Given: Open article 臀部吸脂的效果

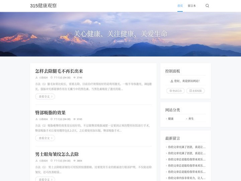Looking at the screenshot, I should (x=50, y=113).
